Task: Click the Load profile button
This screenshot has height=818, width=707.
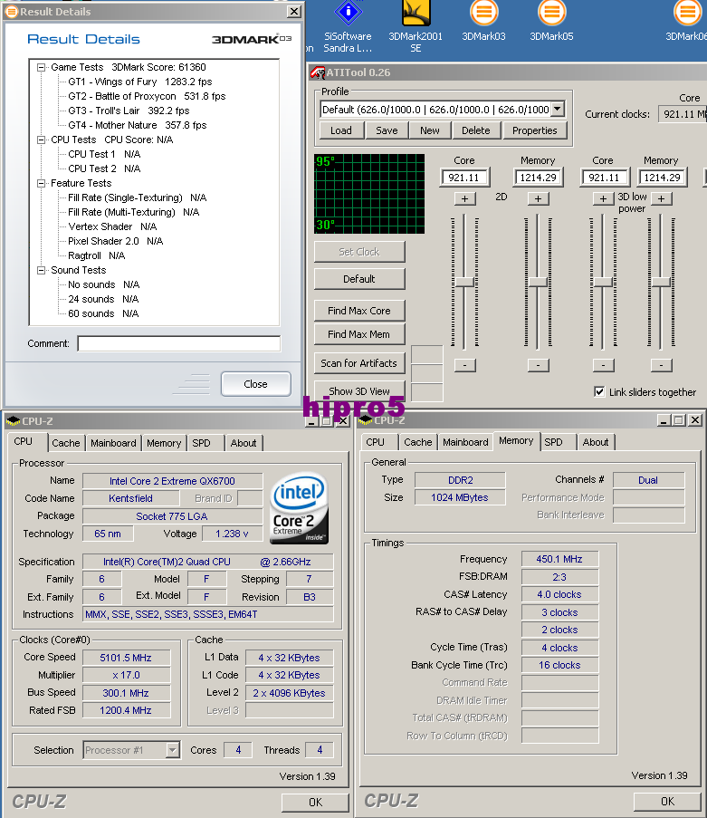Action: (341, 130)
